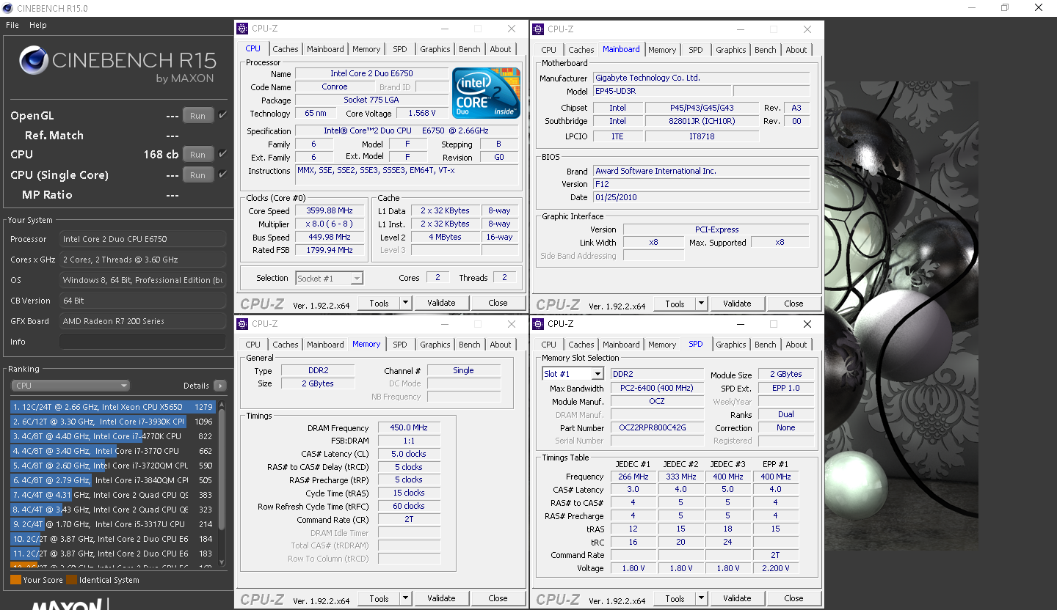Click the Manufacturer value Gigabyte Technology Co. Ltd.

(701, 78)
